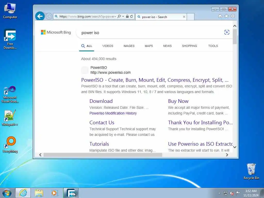
Task: Click the 'About 494,000 results' text
Action: click(x=99, y=59)
